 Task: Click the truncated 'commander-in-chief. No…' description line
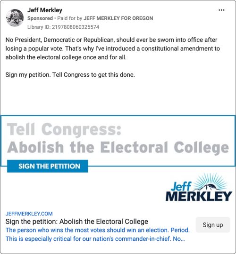click(x=95, y=239)
